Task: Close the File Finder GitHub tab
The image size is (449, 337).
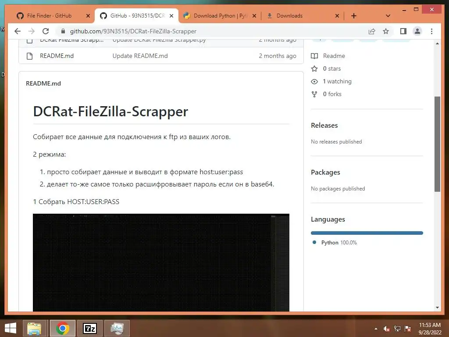Action: pos(88,16)
